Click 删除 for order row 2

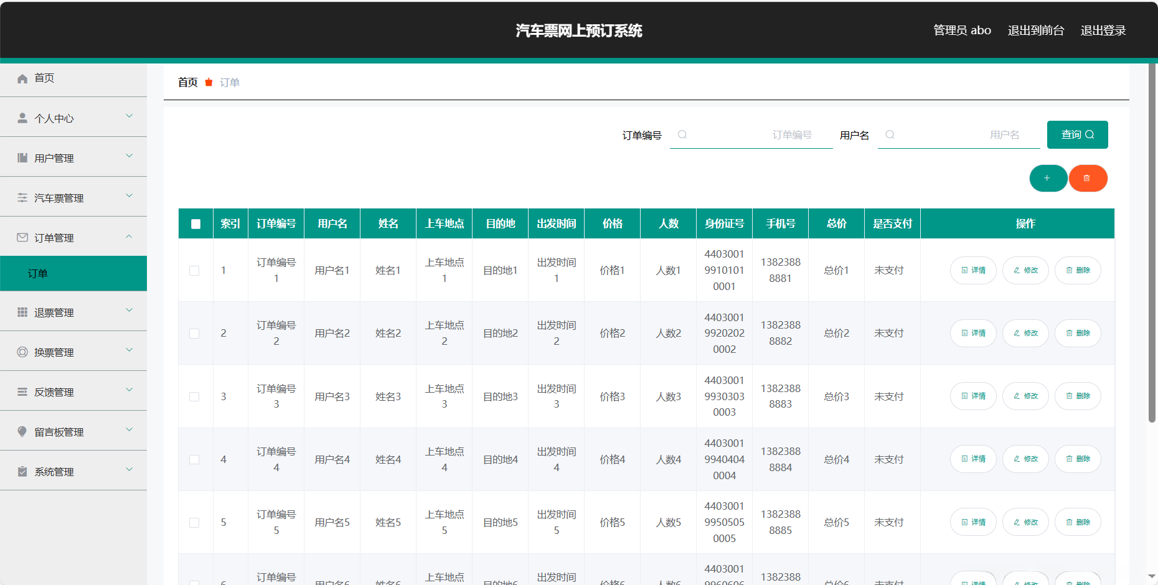(1078, 334)
